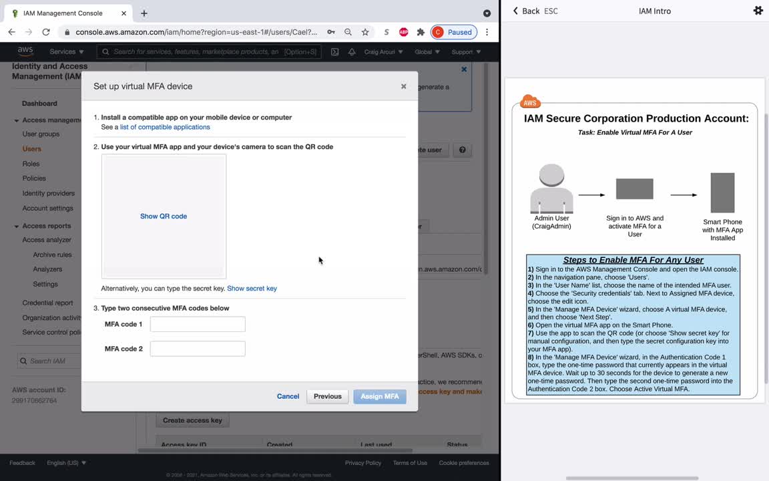Open Settings under Access analyzer
Viewport: 769px width, 481px height.
(45, 284)
